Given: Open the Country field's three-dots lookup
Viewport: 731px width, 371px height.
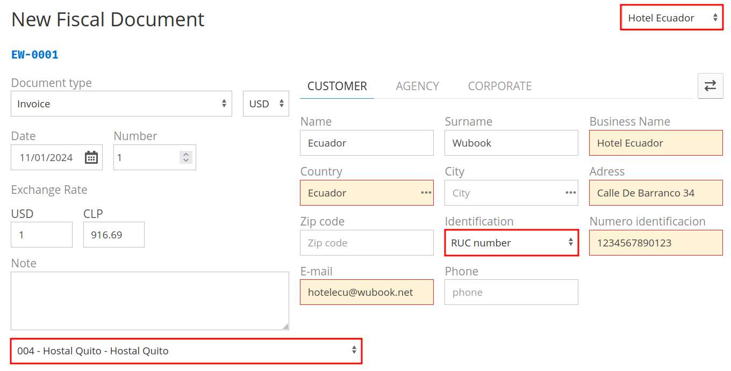Looking at the screenshot, I should point(426,193).
